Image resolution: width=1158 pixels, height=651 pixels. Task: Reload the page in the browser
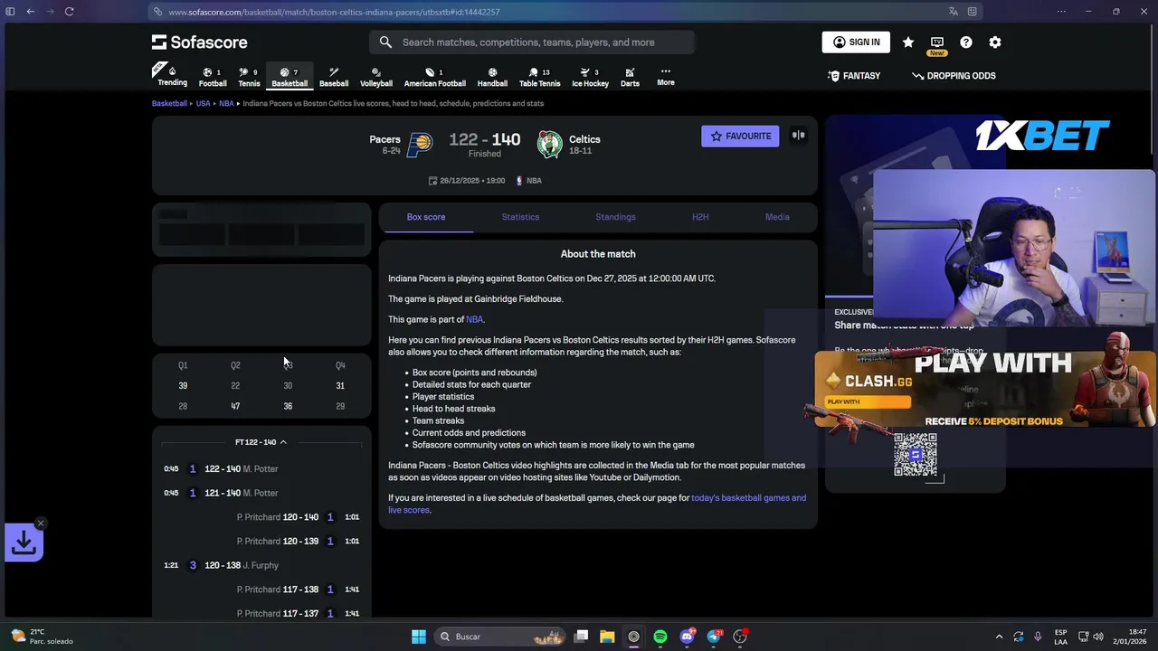tap(69, 12)
